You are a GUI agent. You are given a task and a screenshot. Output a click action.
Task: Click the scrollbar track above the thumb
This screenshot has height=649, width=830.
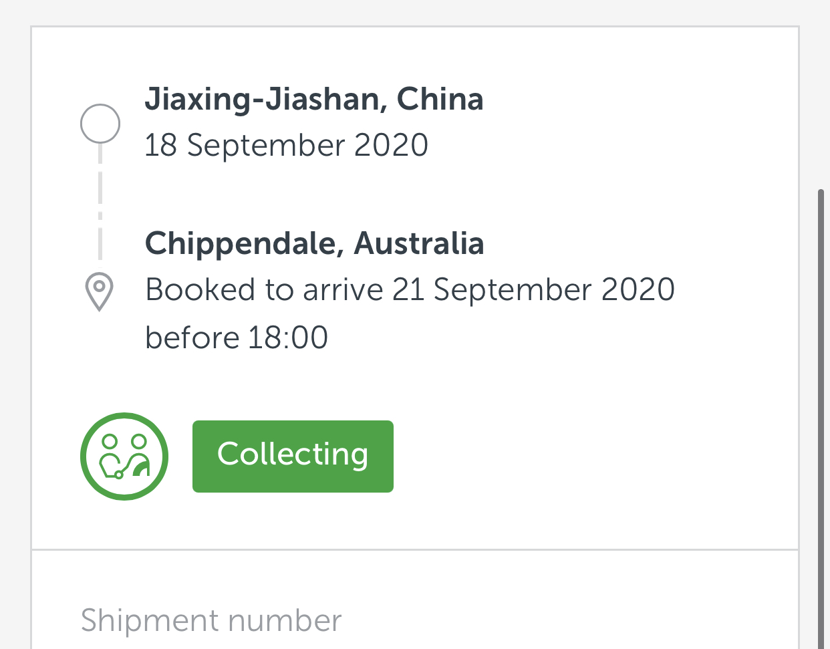[x=822, y=94]
